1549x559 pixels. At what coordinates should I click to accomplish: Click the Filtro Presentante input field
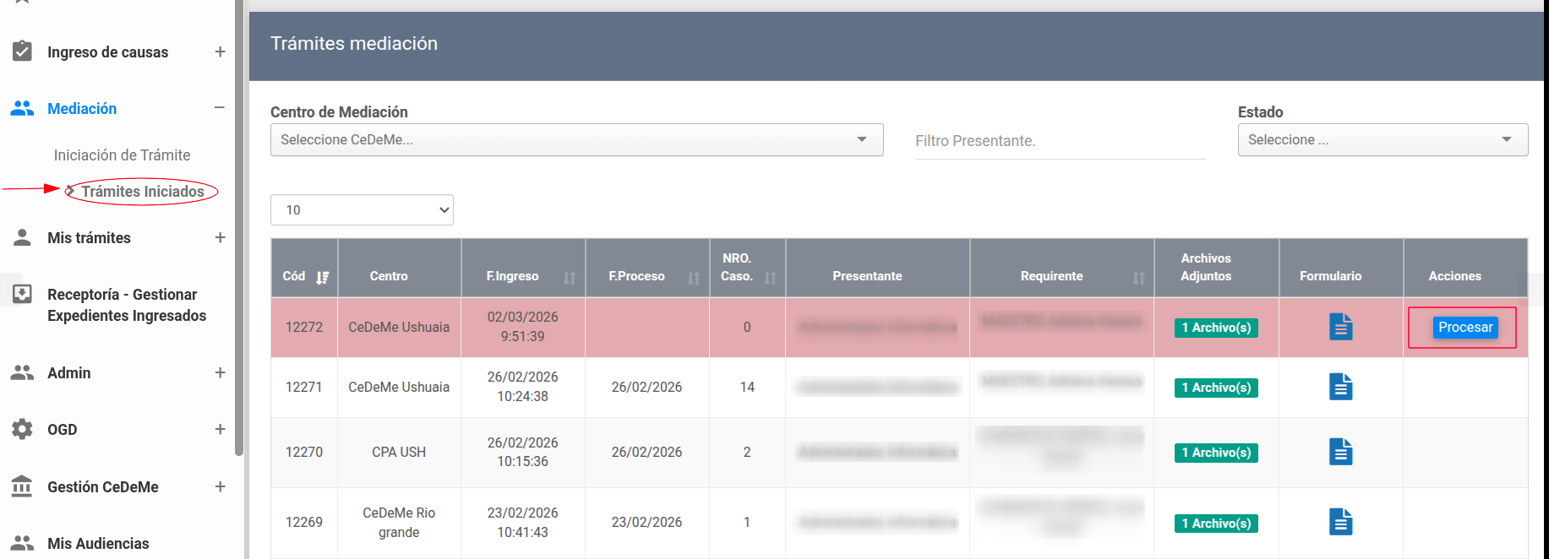click(x=1059, y=141)
